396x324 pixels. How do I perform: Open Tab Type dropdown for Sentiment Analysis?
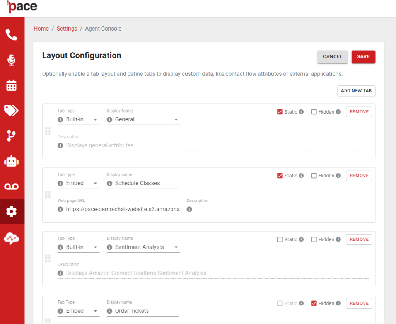(79, 247)
